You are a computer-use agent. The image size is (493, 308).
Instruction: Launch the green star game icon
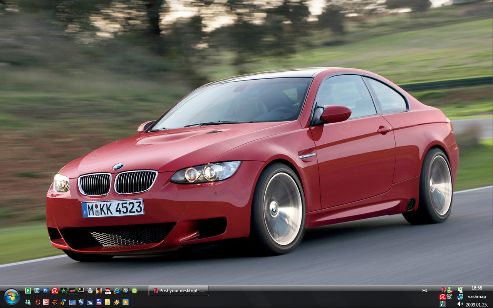(x=64, y=291)
